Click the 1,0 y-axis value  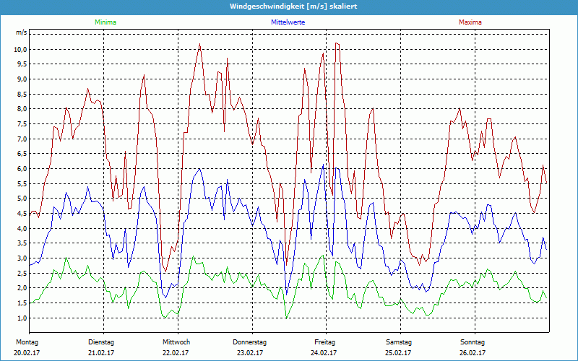pos(22,318)
